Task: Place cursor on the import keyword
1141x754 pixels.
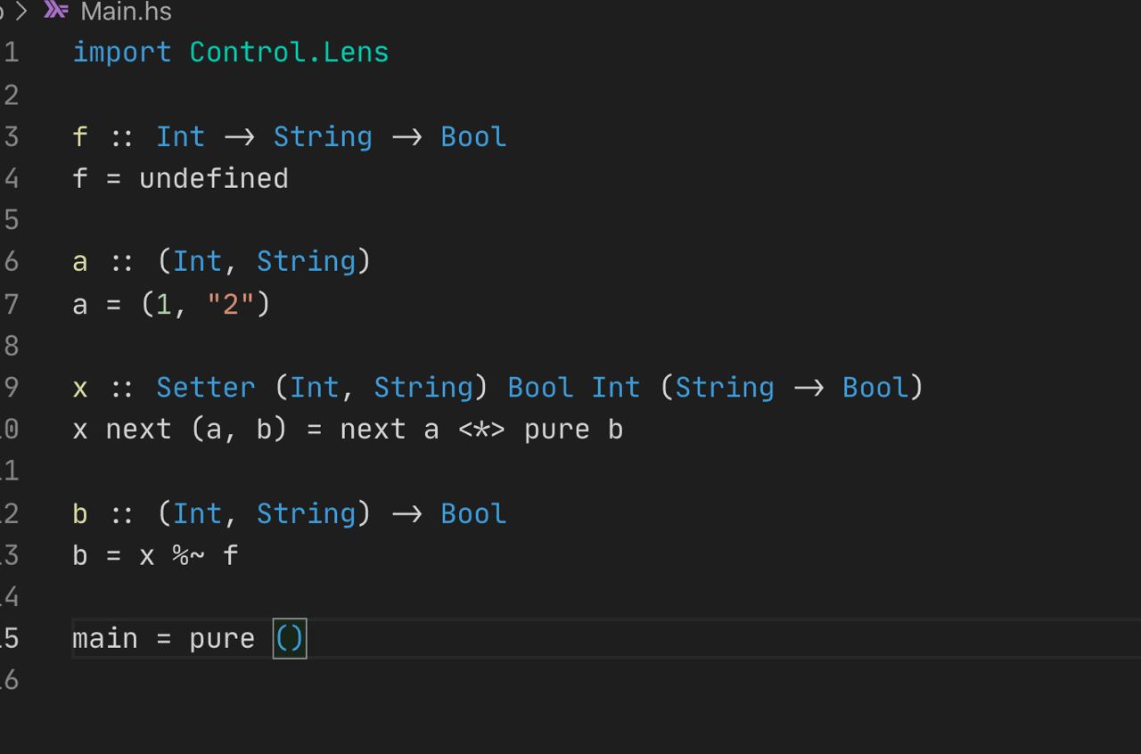Action: click(x=121, y=52)
